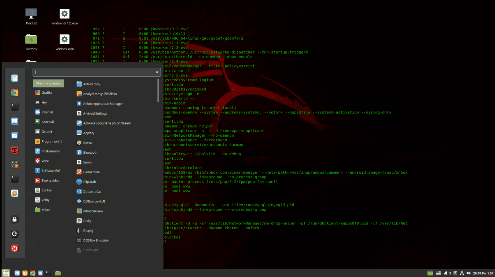Select the Programování category

click(x=48, y=141)
